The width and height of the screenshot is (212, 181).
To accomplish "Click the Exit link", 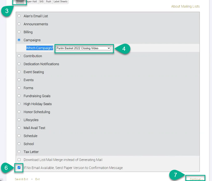I will click(38, 179).
